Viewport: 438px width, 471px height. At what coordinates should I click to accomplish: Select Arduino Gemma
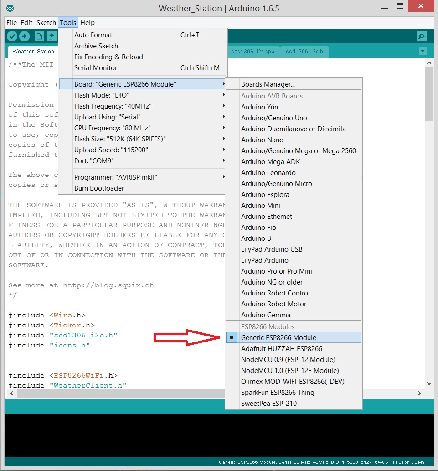(x=294, y=315)
